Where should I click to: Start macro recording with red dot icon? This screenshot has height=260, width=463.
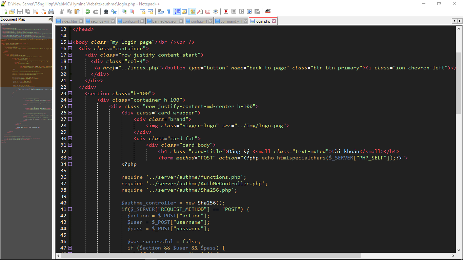pyautogui.click(x=226, y=12)
